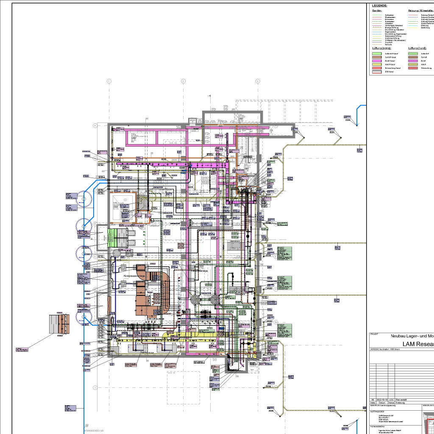Select grid row bubble A on left
The height and width of the screenshot is (434, 434).
(95, 125)
